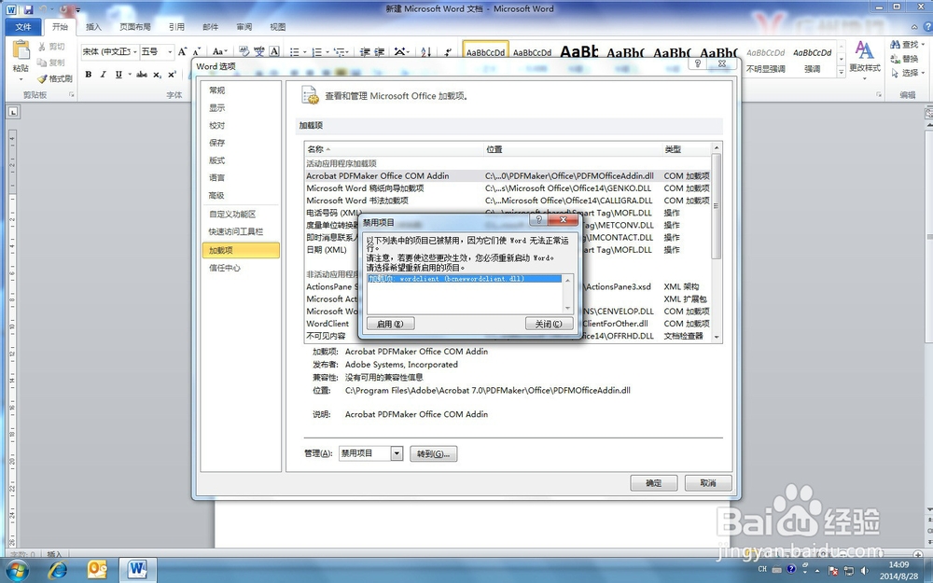Click the Sort (A-Z) icon
The image size is (933, 583).
point(426,52)
